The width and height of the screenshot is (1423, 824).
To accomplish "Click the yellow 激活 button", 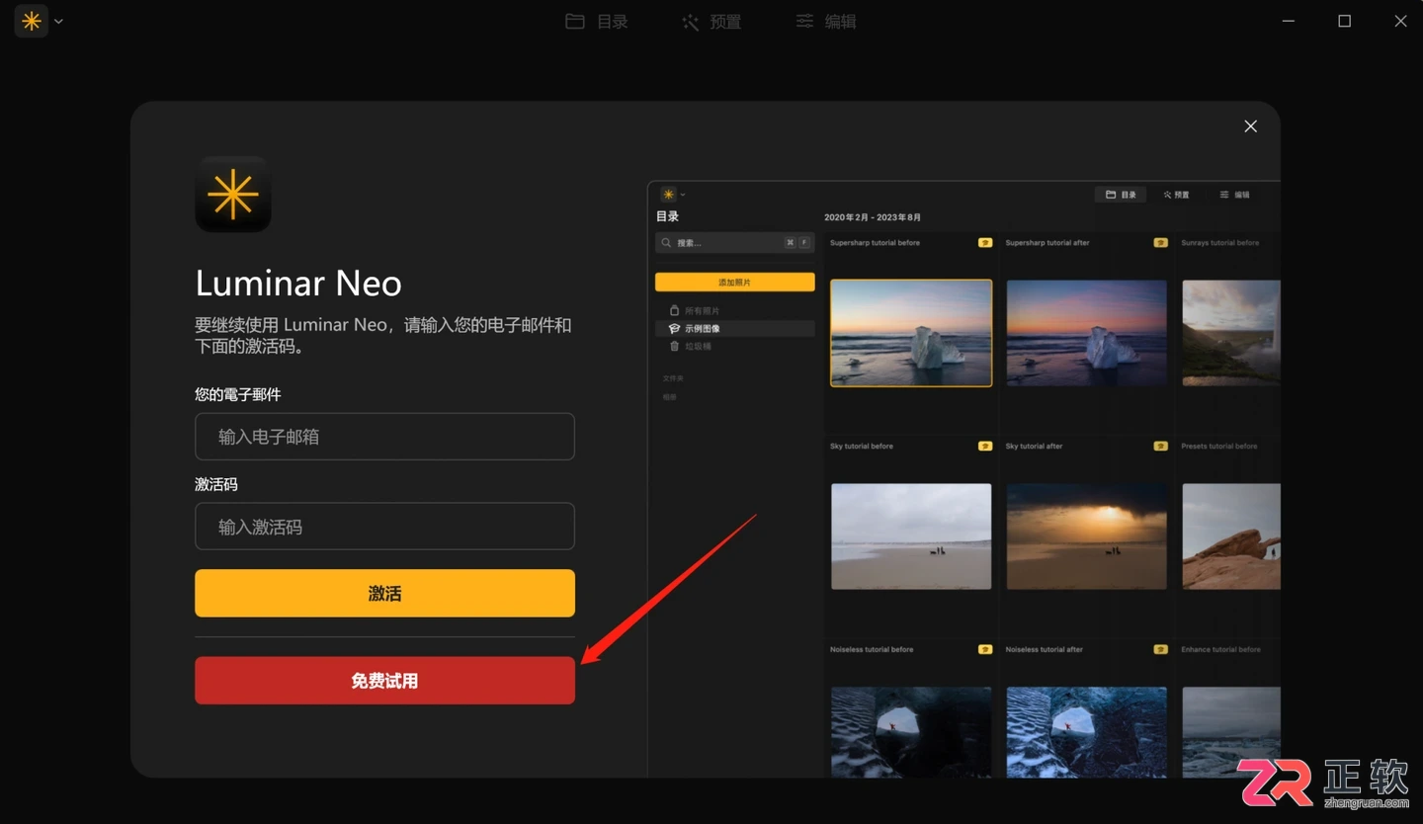I will [384, 594].
